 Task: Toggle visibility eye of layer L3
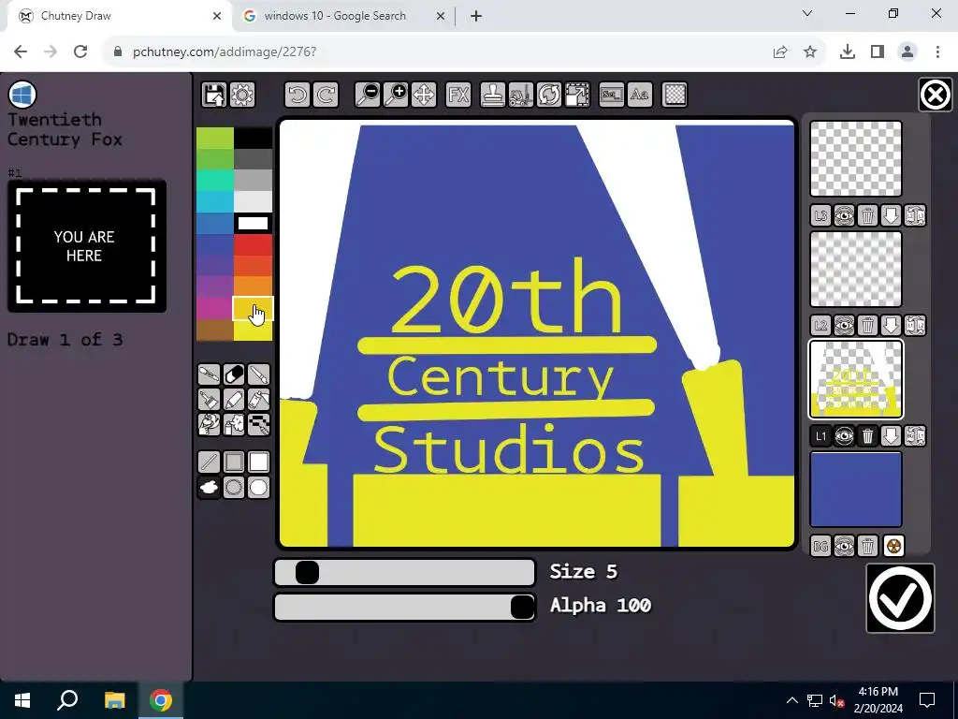845,216
